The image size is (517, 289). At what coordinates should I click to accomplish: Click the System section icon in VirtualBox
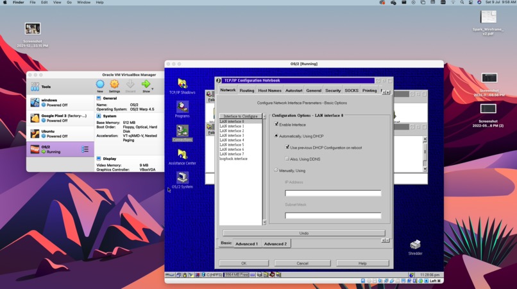[x=99, y=116]
